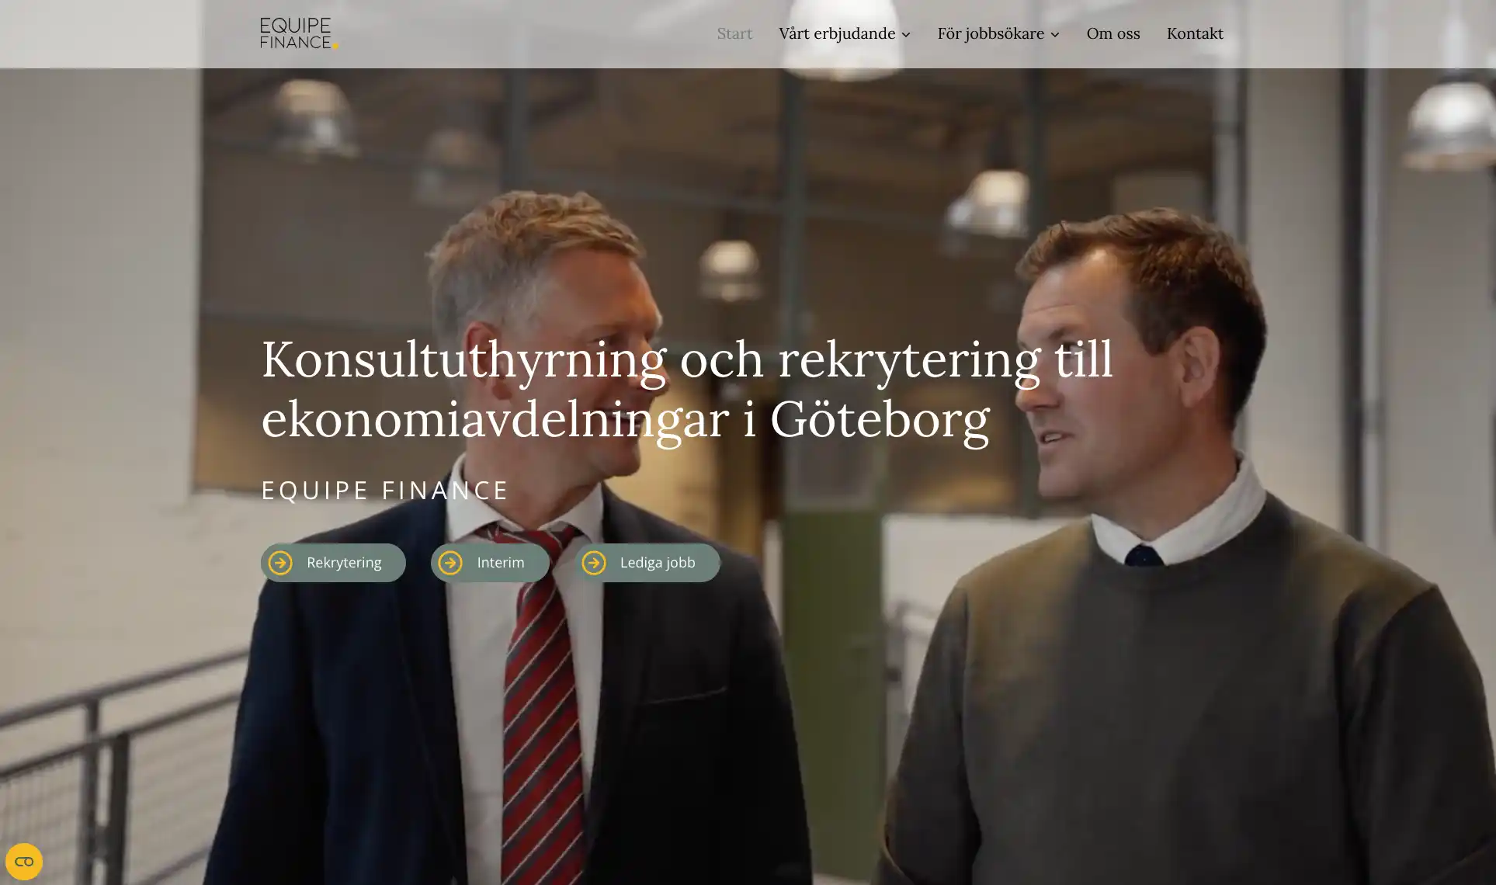This screenshot has height=885, width=1496.
Task: View Lediga jobb listings
Action: (x=647, y=563)
